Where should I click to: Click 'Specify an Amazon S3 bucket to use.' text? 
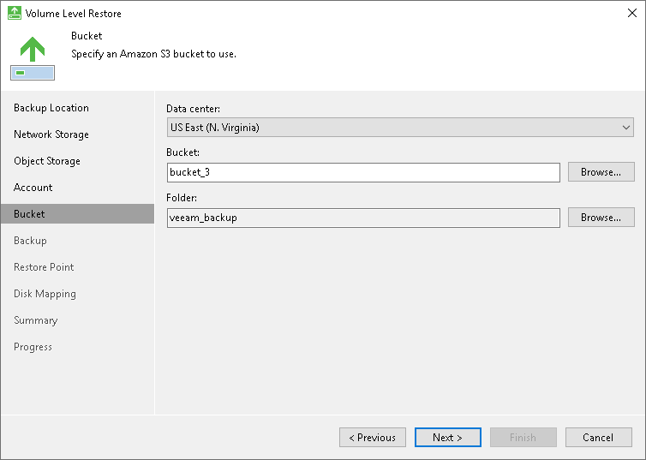point(153,54)
